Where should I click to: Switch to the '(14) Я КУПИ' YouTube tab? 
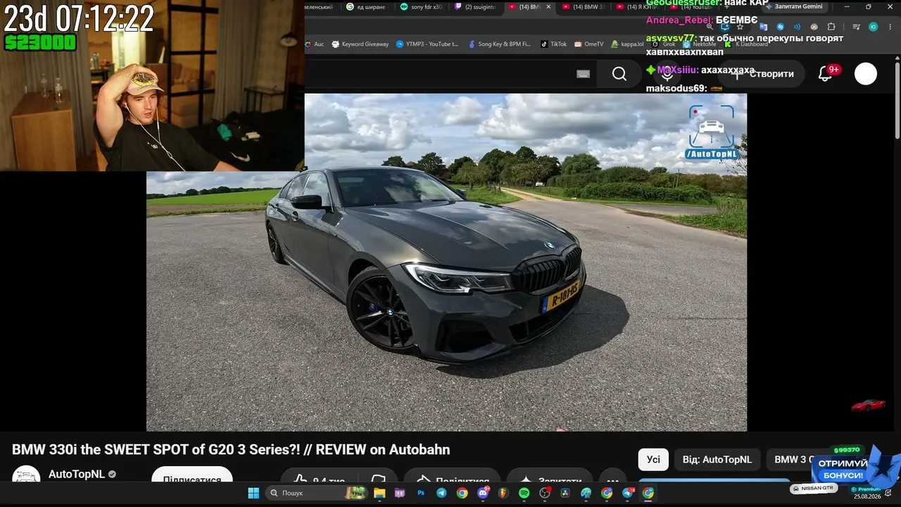pyautogui.click(x=638, y=7)
